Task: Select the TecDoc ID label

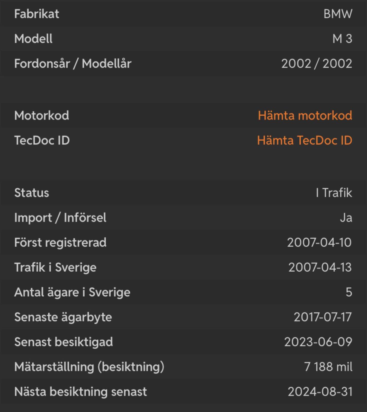Action: [42, 140]
